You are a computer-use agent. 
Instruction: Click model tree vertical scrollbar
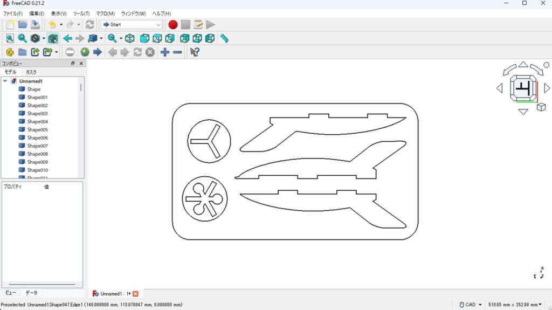[81, 87]
